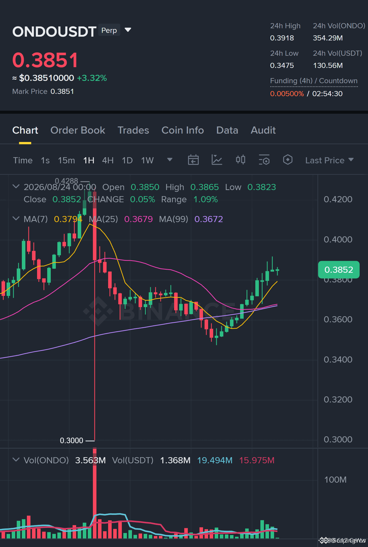Tap the 100M volume axis label

pos(335,480)
